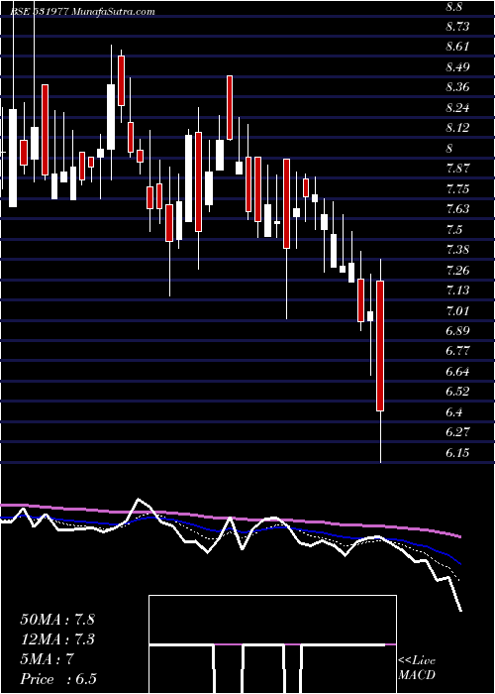
Task: Click the final tall red candlestick body
Action: click(x=380, y=346)
